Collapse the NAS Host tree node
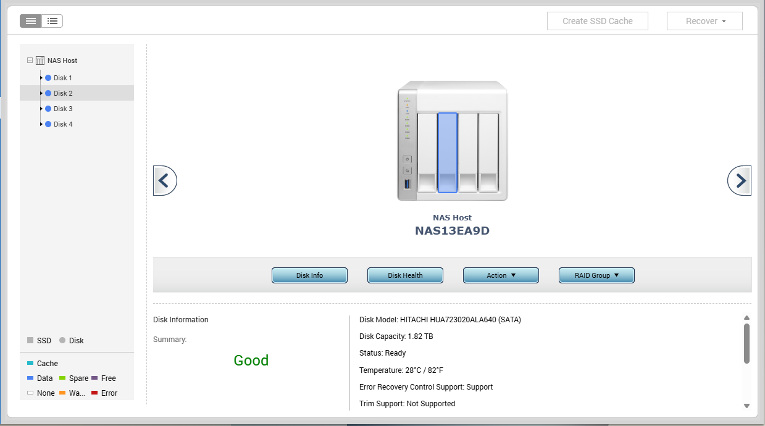Image resolution: width=765 pixels, height=426 pixels. point(30,61)
